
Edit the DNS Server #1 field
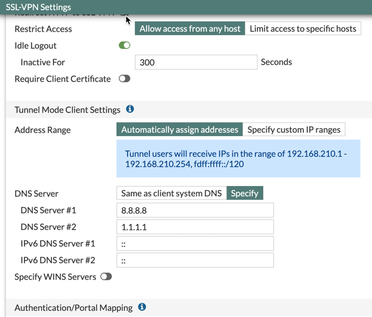[x=195, y=210]
